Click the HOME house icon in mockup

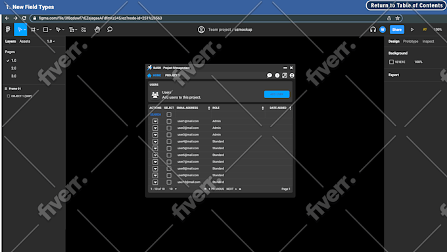click(149, 76)
